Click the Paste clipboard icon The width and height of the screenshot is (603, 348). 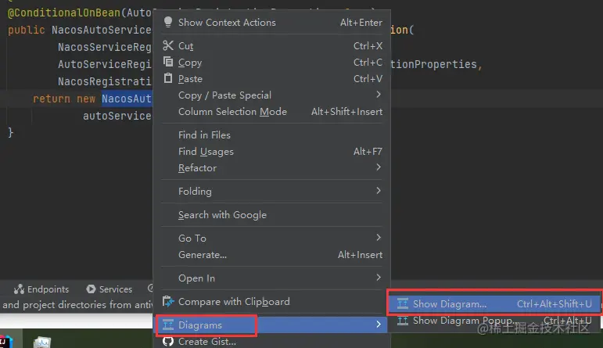[168, 78]
